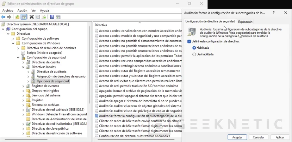Collapse Configuración de Windows node

point(13,43)
